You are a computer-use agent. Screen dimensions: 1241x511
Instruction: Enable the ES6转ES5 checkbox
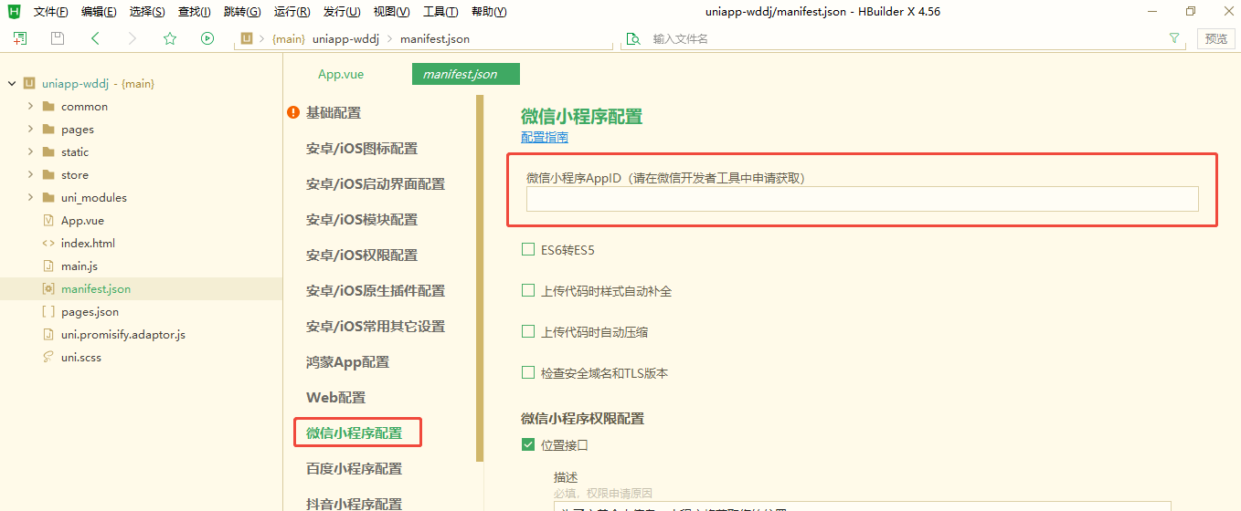528,249
